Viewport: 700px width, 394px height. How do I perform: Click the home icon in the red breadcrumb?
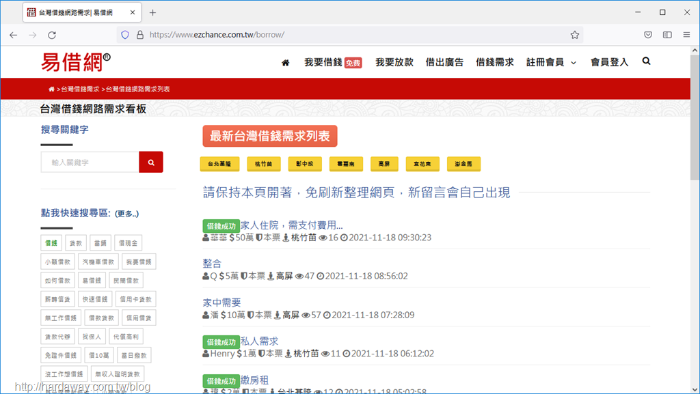51,89
